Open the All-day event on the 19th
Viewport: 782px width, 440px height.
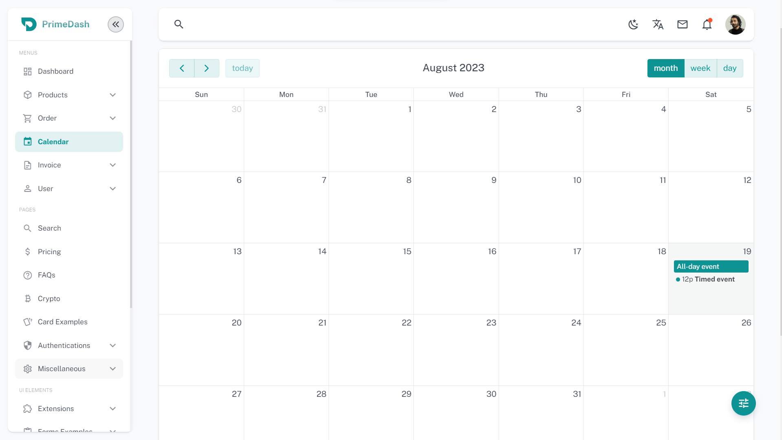click(711, 266)
